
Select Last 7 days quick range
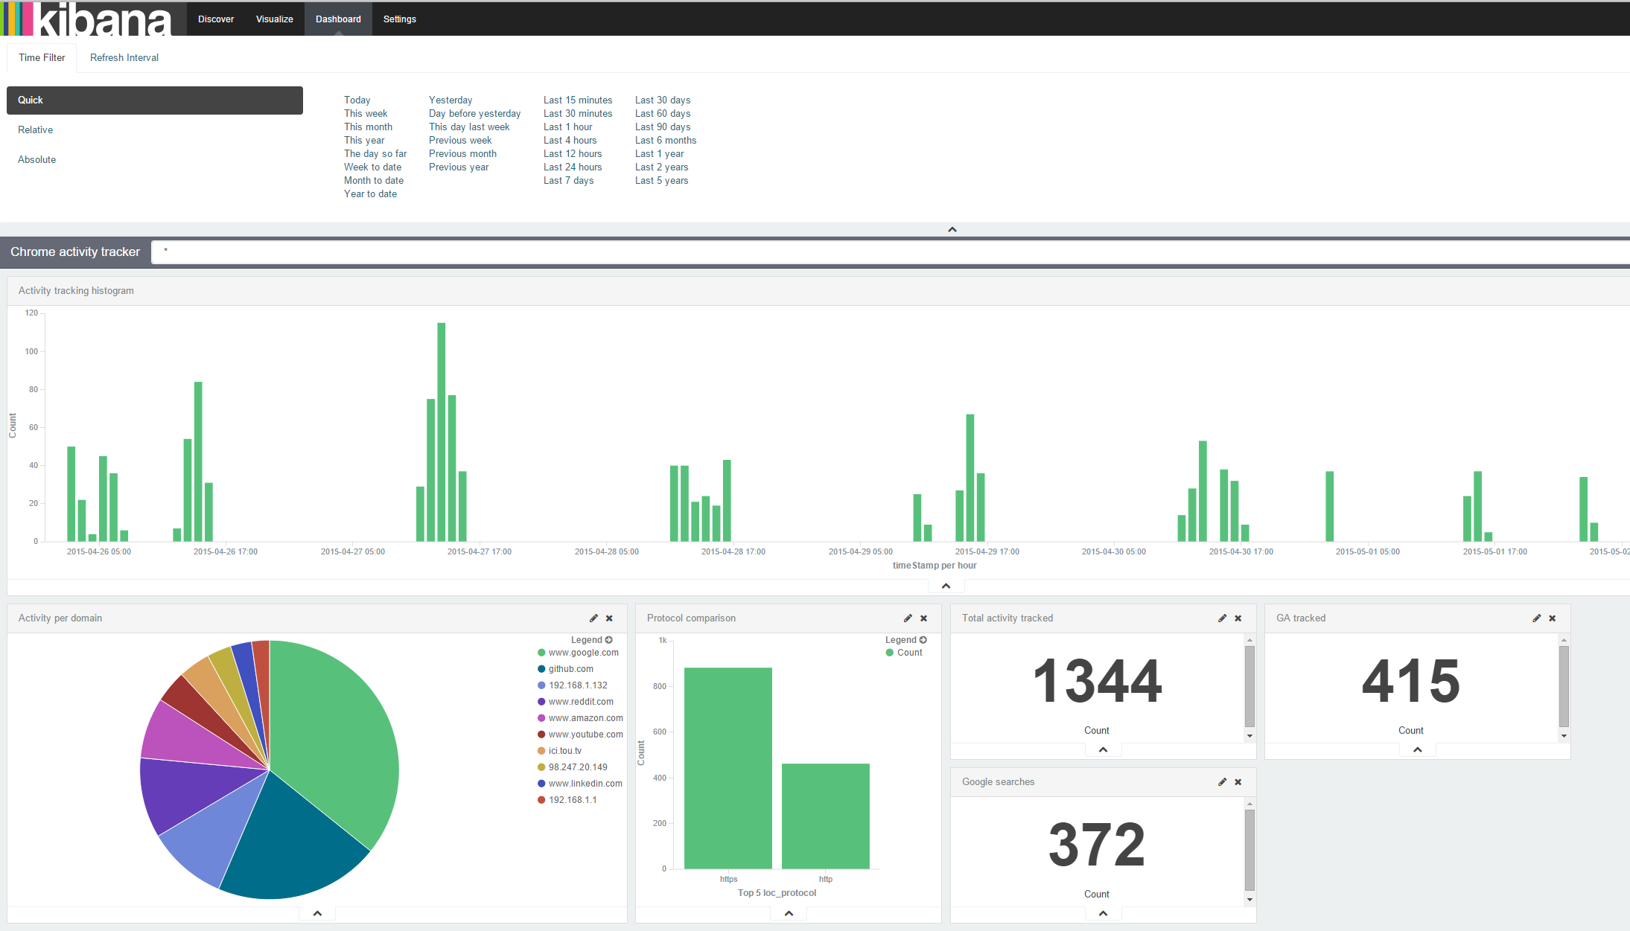[x=568, y=181]
